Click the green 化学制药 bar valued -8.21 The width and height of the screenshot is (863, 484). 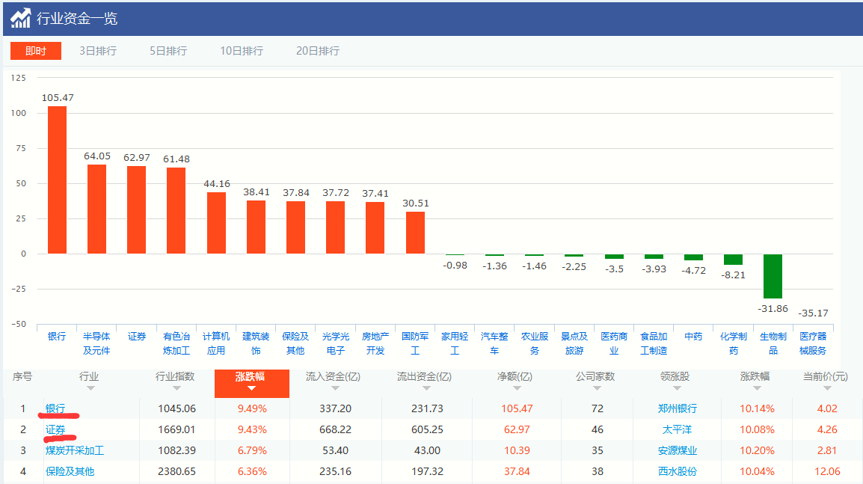click(733, 260)
